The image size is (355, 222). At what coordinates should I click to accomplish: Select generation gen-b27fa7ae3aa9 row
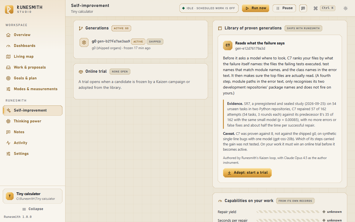tap(141, 44)
